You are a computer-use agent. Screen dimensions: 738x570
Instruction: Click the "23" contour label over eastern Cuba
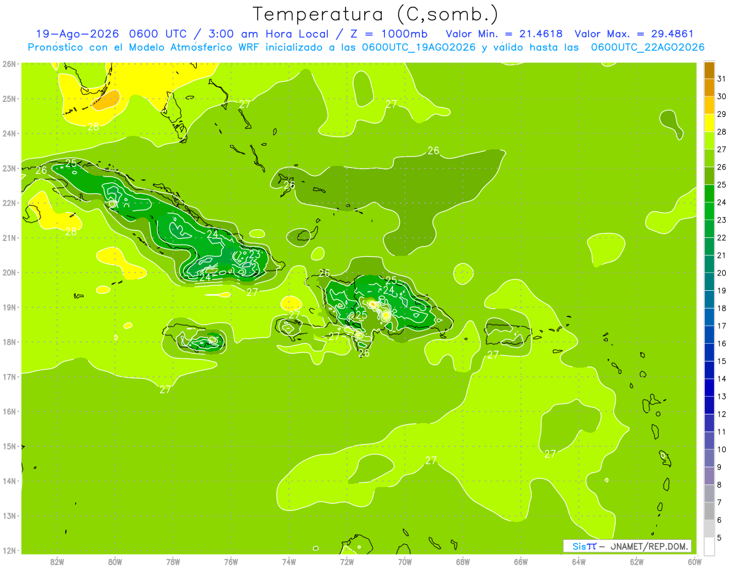(255, 255)
